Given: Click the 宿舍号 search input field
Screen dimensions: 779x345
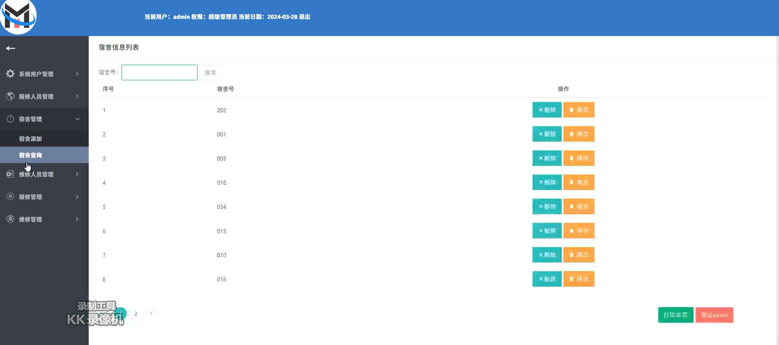Looking at the screenshot, I should (159, 73).
